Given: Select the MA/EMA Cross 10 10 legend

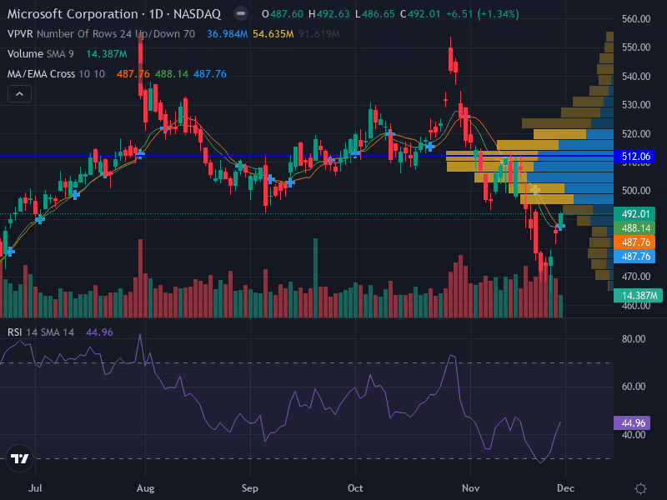Looking at the screenshot, I should (x=56, y=74).
